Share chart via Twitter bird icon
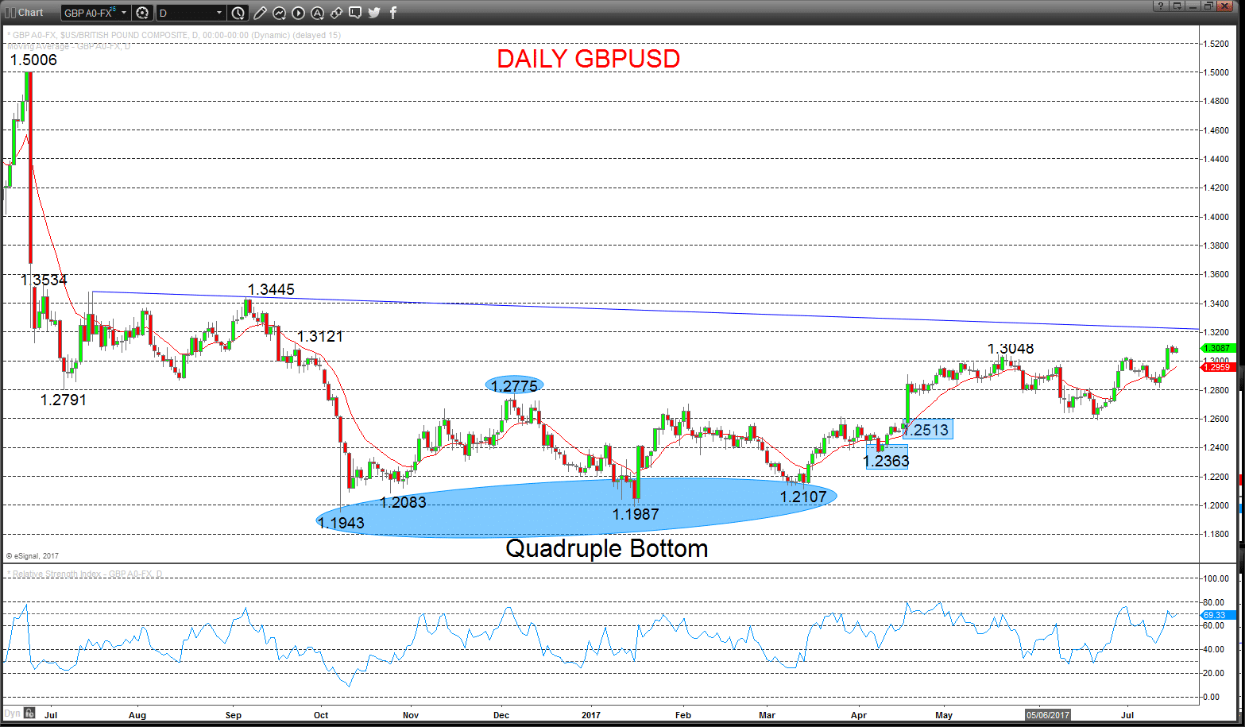1245x727 pixels. coord(374,13)
